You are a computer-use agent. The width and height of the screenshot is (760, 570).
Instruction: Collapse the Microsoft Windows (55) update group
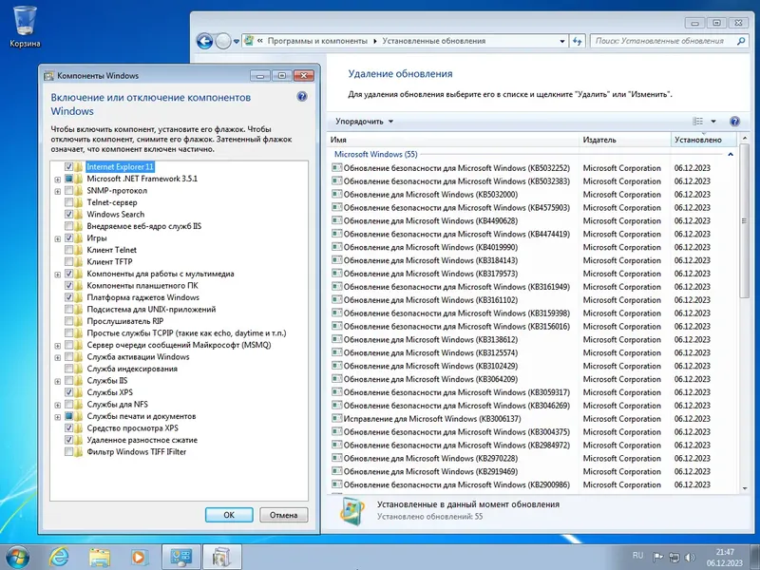(x=729, y=154)
